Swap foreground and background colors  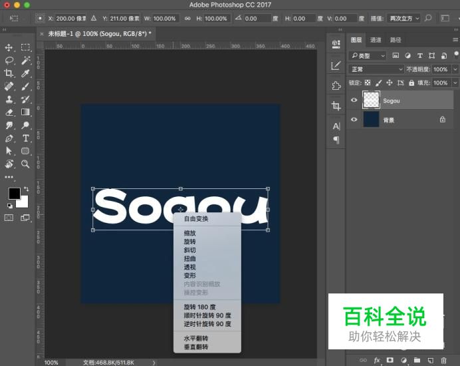(26, 188)
